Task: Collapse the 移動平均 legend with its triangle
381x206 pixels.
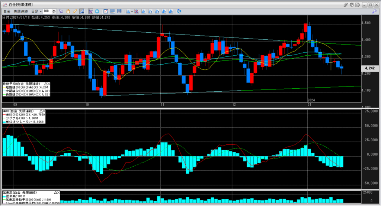Action: pyautogui.click(x=46, y=84)
